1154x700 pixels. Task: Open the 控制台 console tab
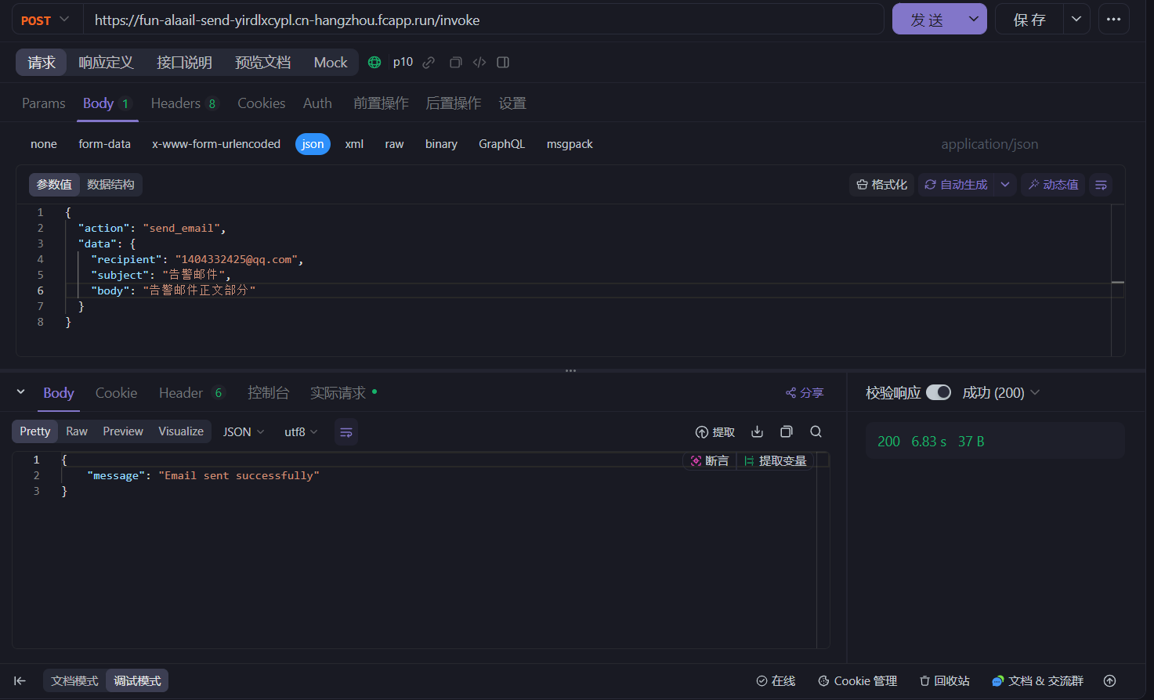[x=268, y=393]
